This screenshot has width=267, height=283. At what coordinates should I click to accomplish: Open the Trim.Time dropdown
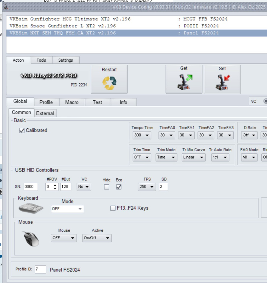click(x=142, y=157)
